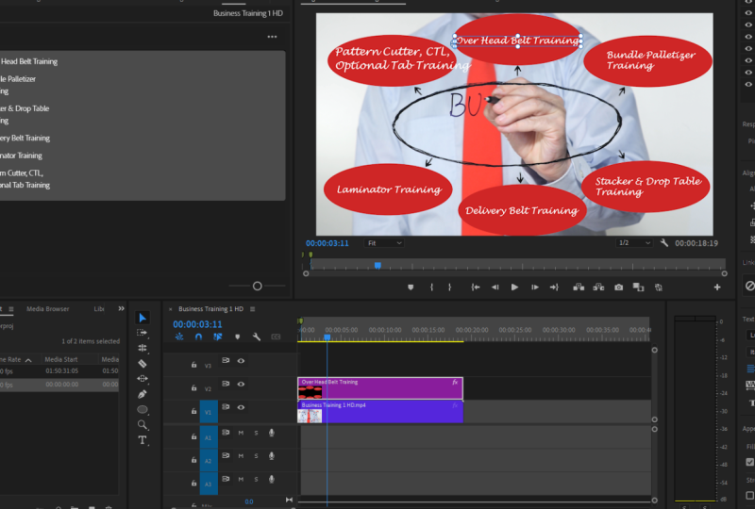Toggle sync lock on V3 track
755x509 pixels.
(x=226, y=360)
